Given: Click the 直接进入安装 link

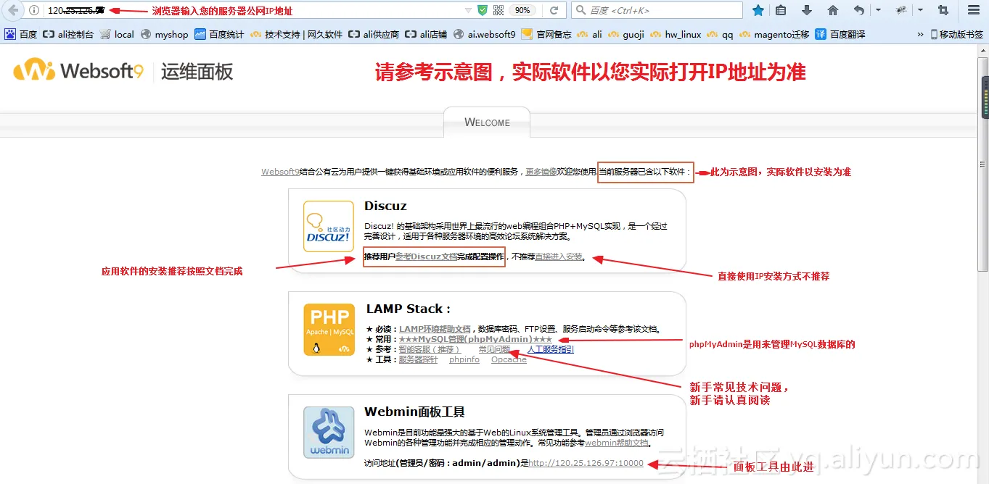Looking at the screenshot, I should (x=558, y=256).
